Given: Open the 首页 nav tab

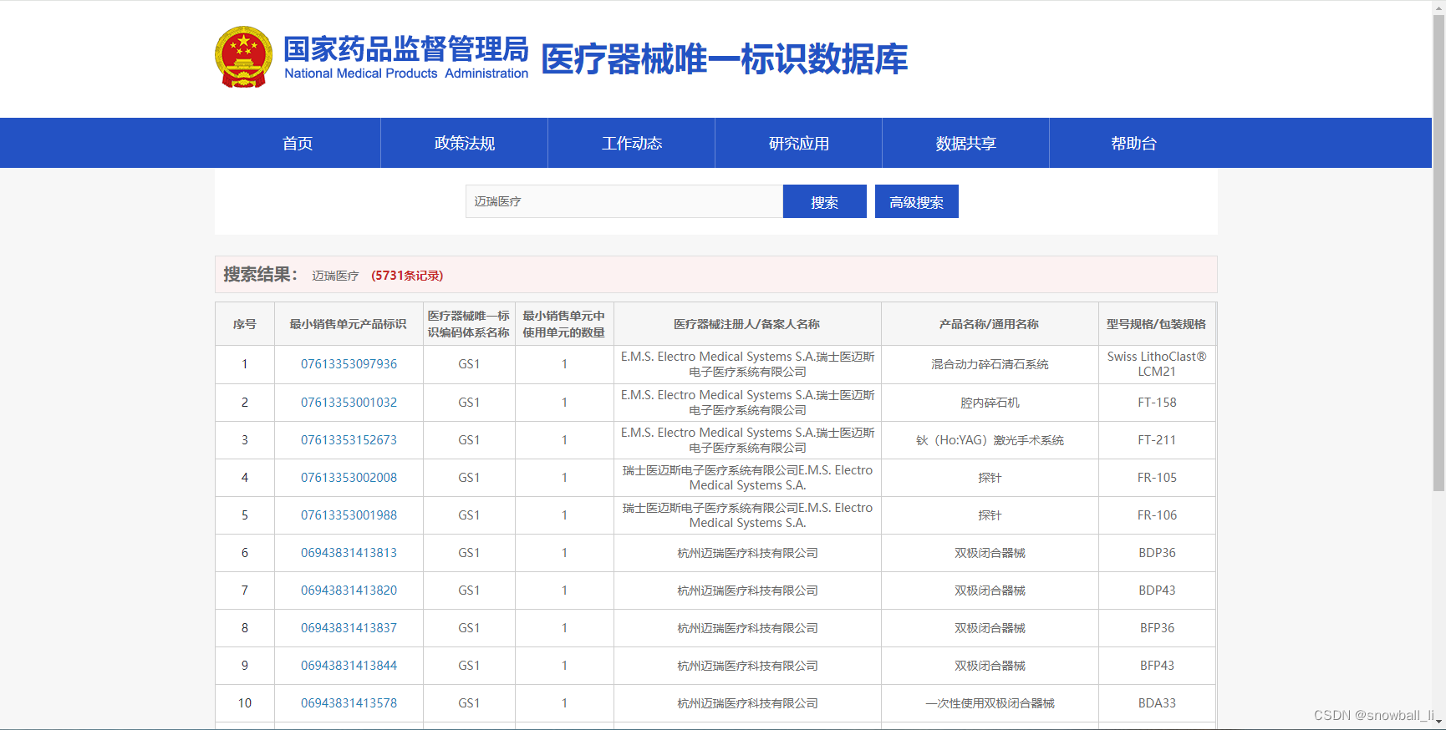Looking at the screenshot, I should pos(298,143).
